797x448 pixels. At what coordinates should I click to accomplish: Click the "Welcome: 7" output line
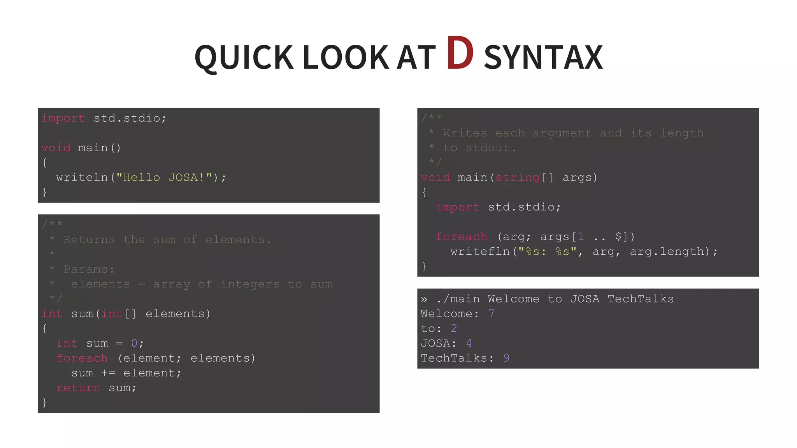457,313
